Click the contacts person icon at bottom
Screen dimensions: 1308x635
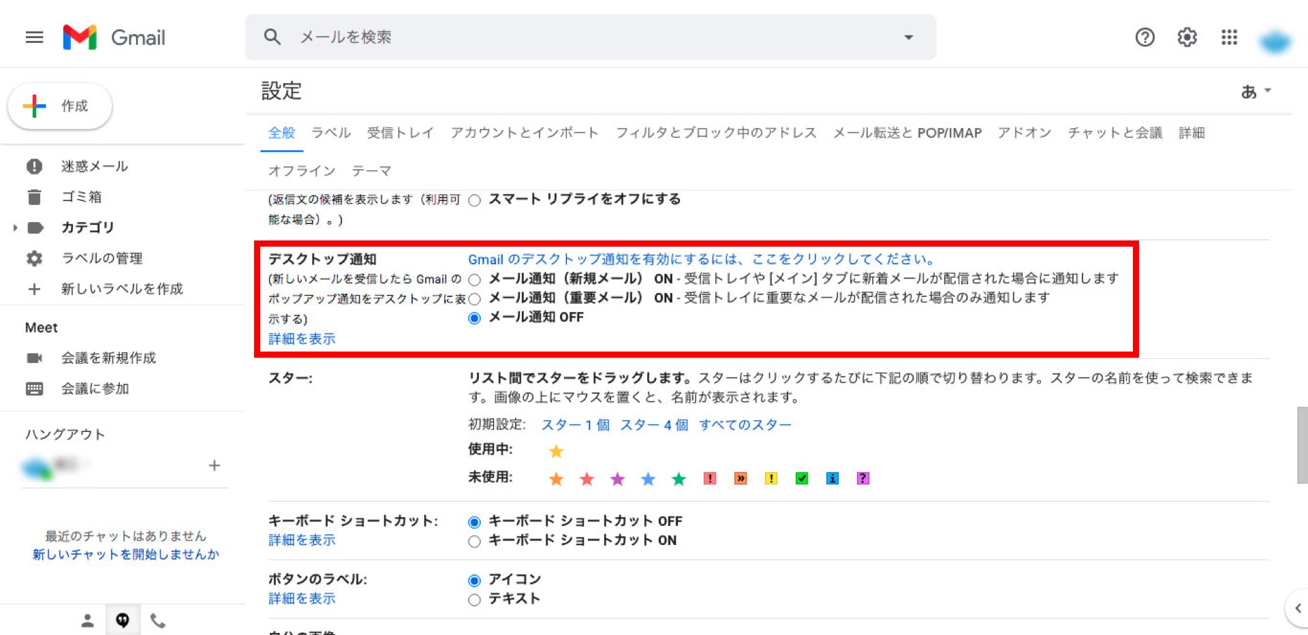(x=87, y=621)
